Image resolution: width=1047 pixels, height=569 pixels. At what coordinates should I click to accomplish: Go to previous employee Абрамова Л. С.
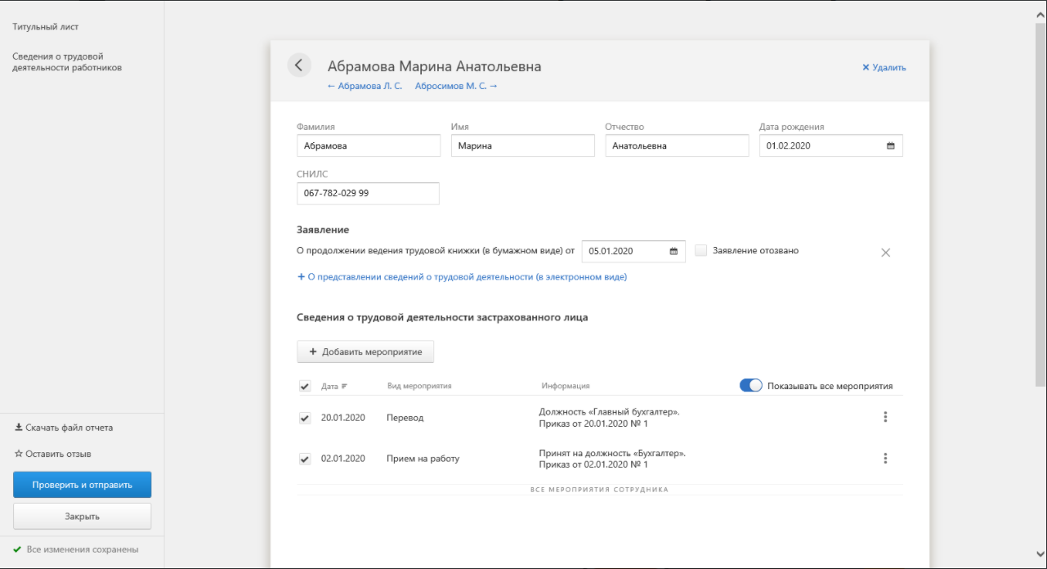click(365, 86)
